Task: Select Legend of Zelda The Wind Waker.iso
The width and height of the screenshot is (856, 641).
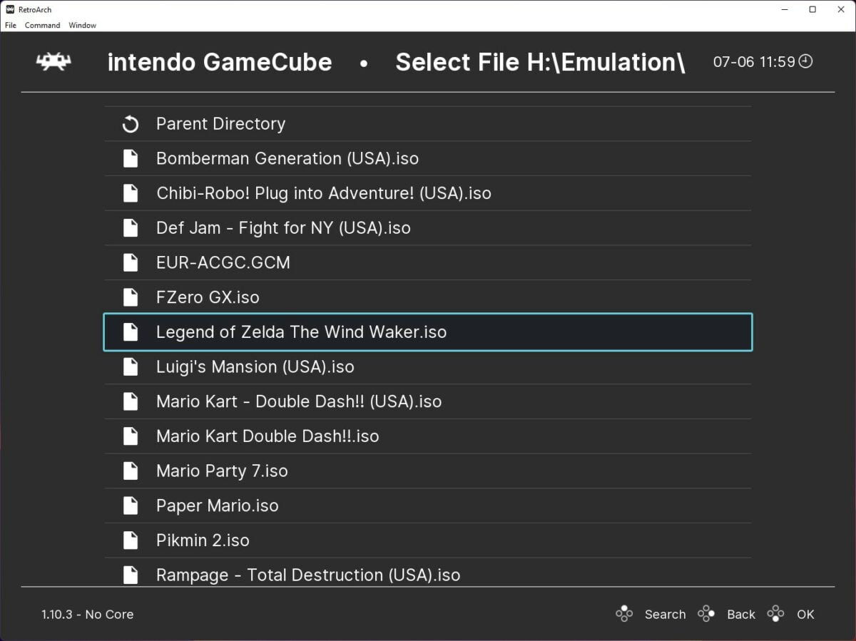Action: pos(301,332)
